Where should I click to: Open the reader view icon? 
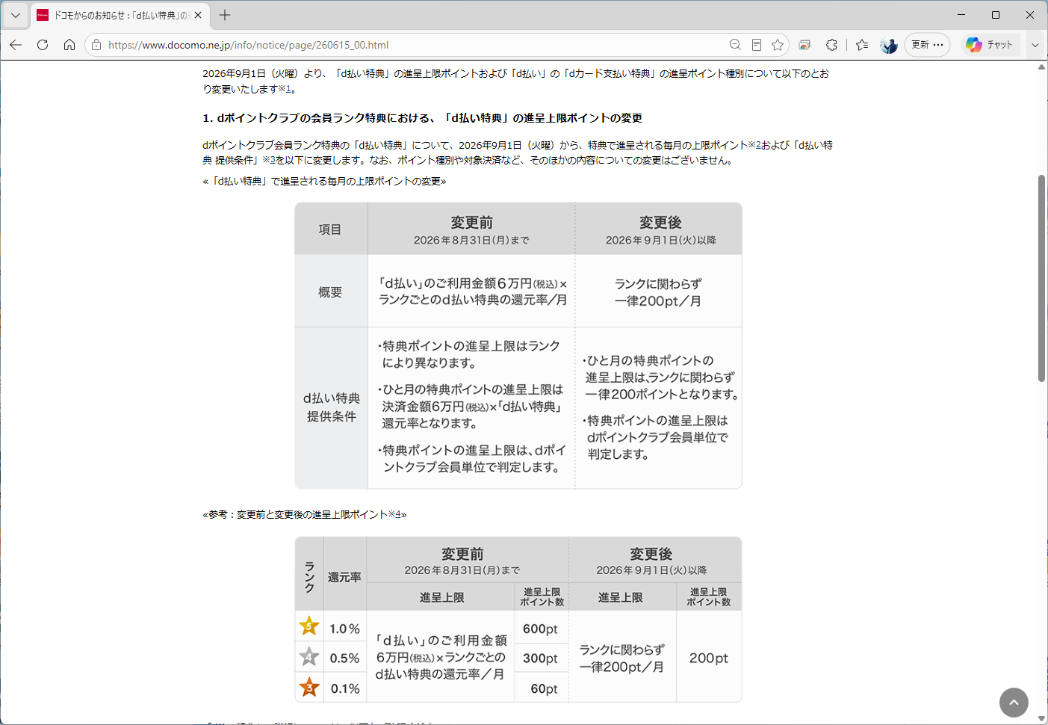[757, 45]
